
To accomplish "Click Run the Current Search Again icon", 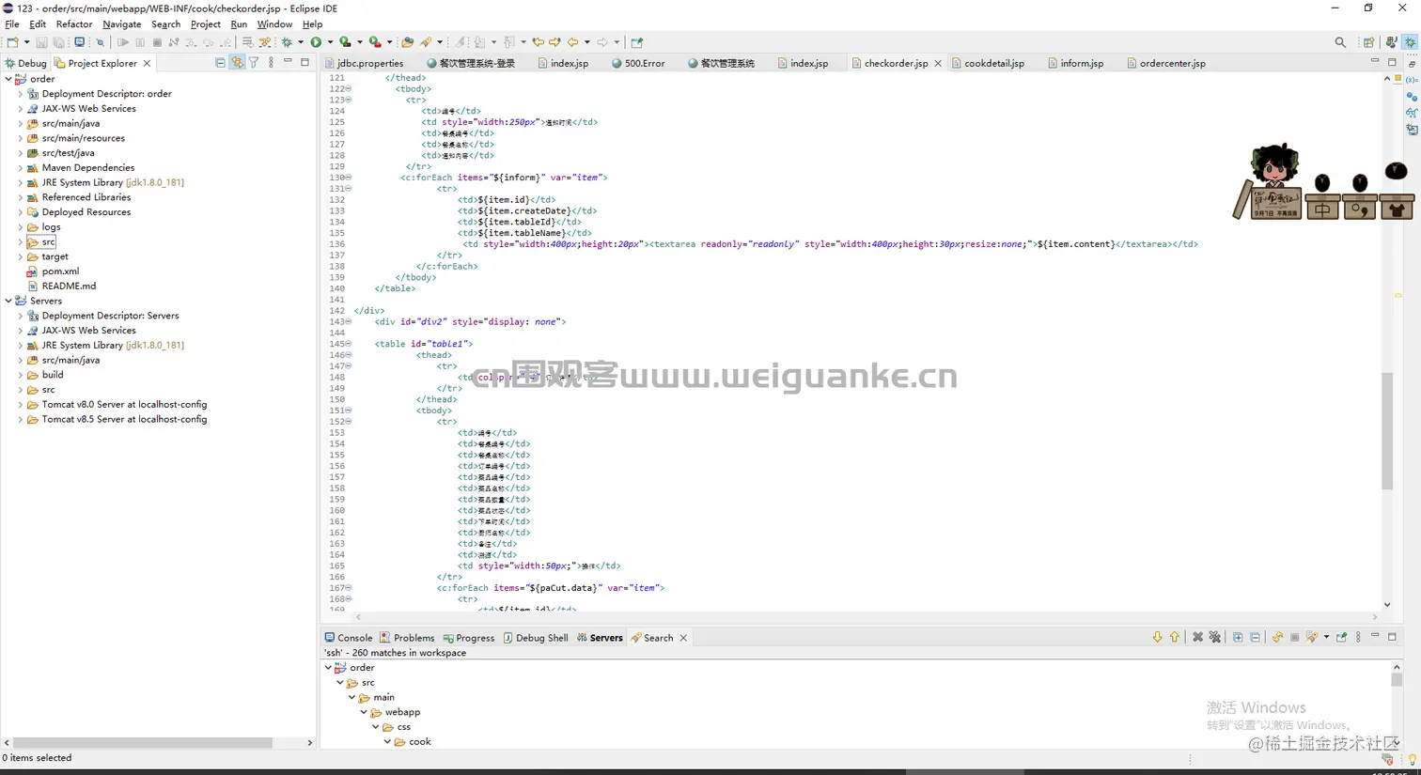I will (x=1277, y=637).
